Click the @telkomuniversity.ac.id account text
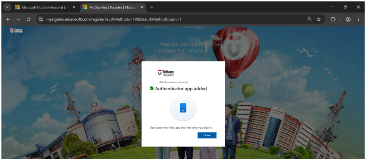The image size is (367, 161). point(174,82)
